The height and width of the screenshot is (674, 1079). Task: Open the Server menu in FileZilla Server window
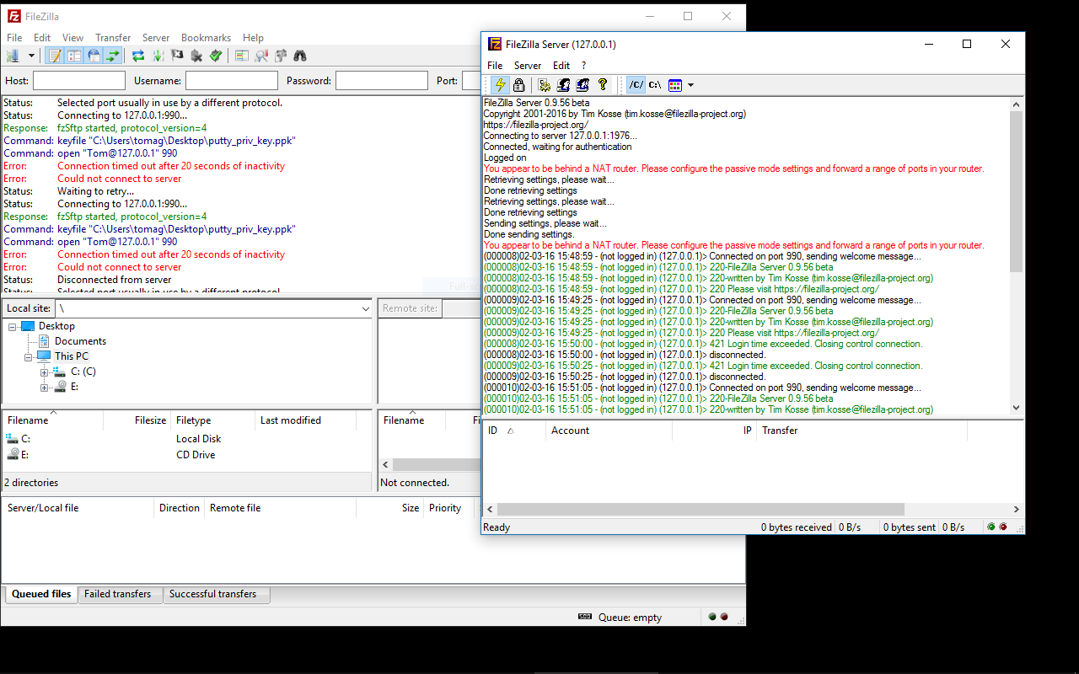(528, 66)
